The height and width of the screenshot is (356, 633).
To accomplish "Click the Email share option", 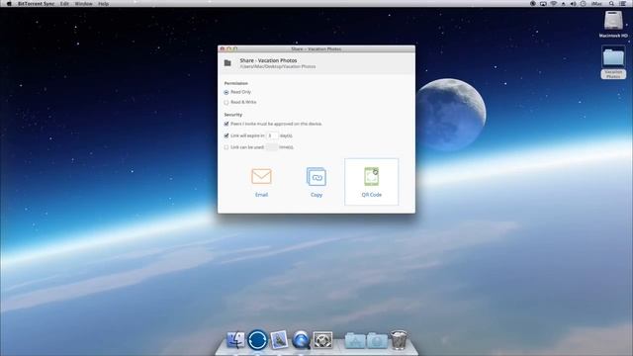I will (x=261, y=182).
